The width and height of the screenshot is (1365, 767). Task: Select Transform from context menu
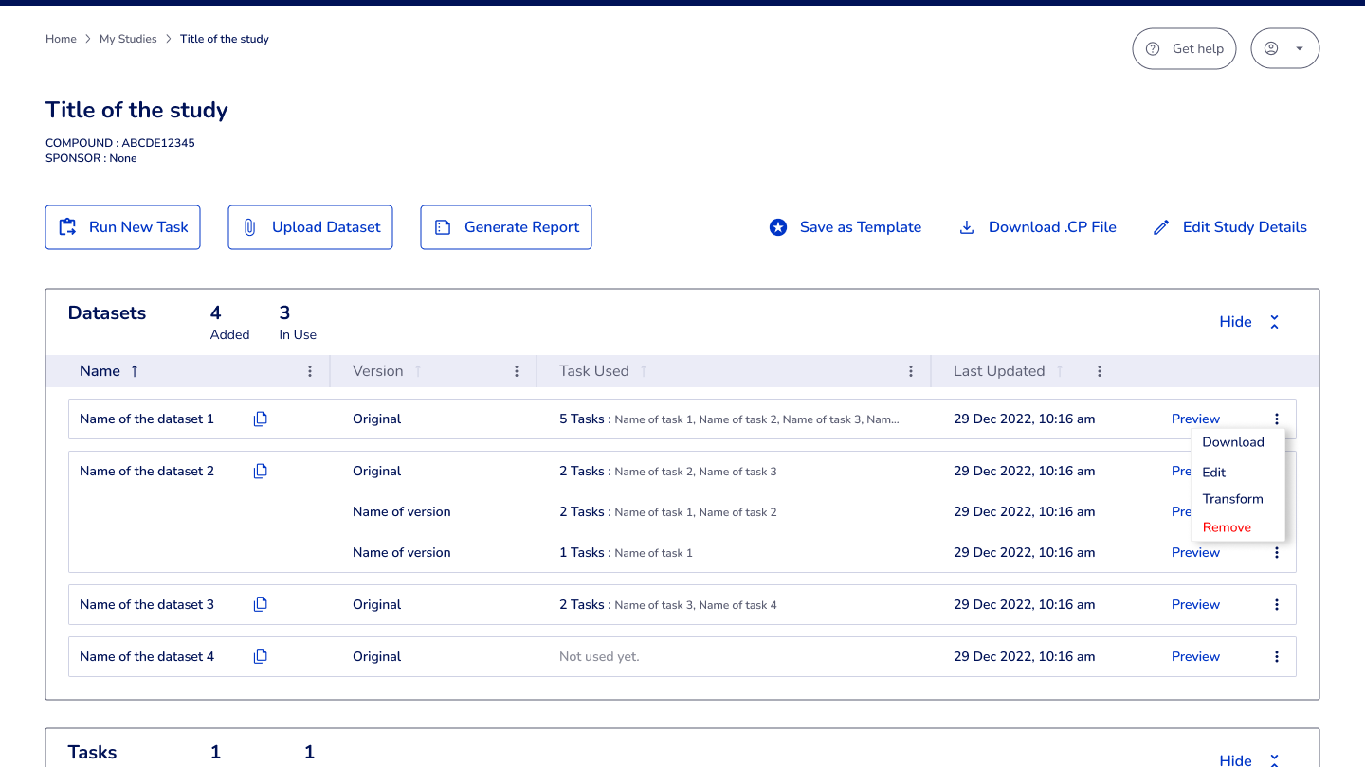click(x=1233, y=499)
